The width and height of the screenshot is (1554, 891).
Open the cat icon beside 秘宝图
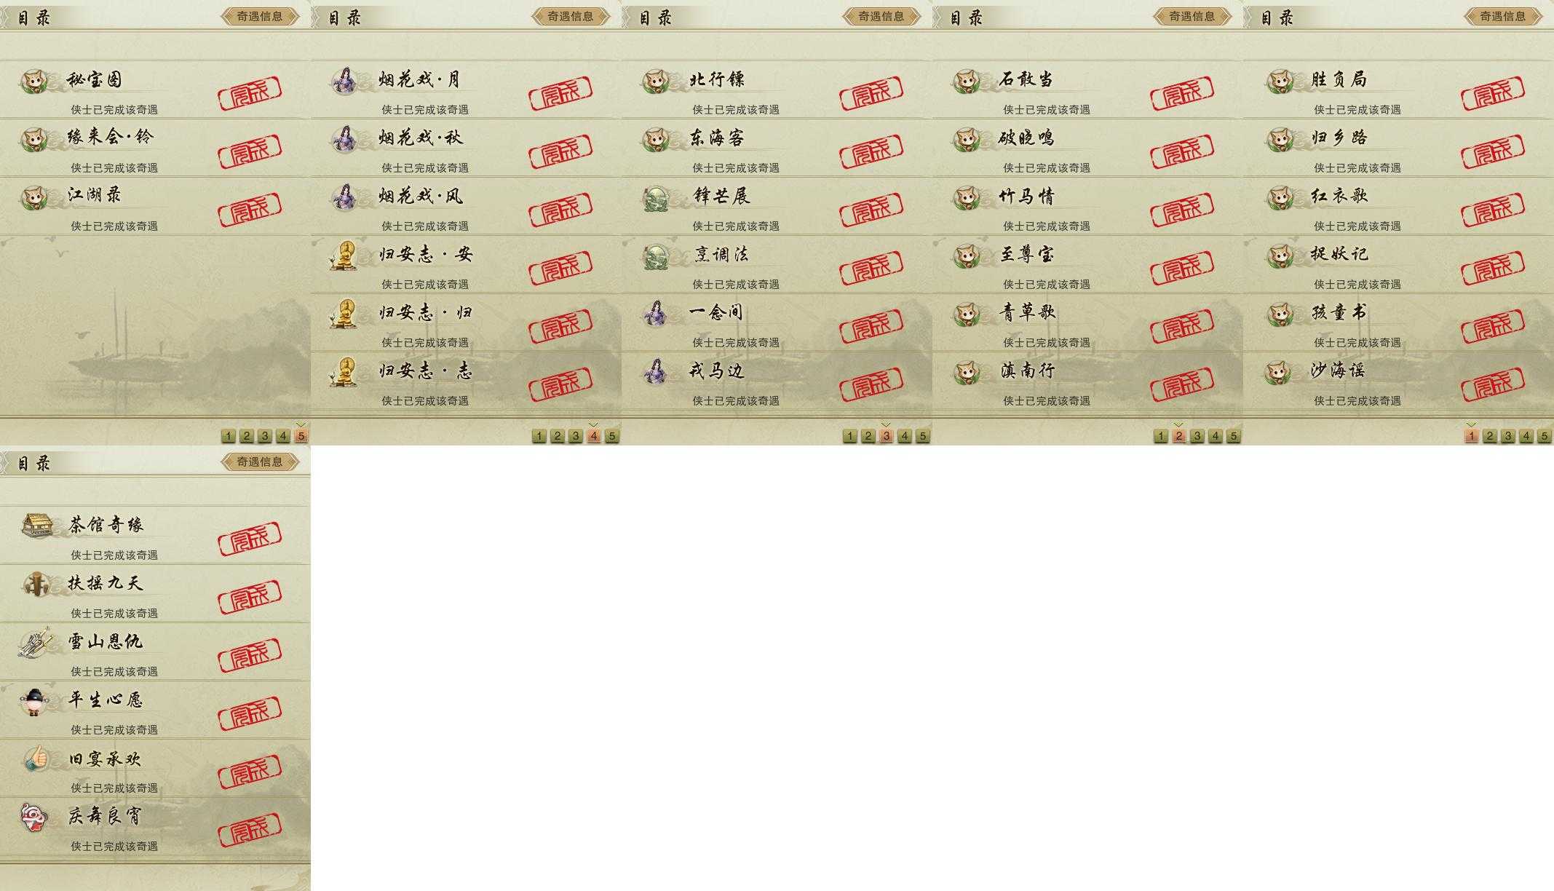(x=33, y=81)
